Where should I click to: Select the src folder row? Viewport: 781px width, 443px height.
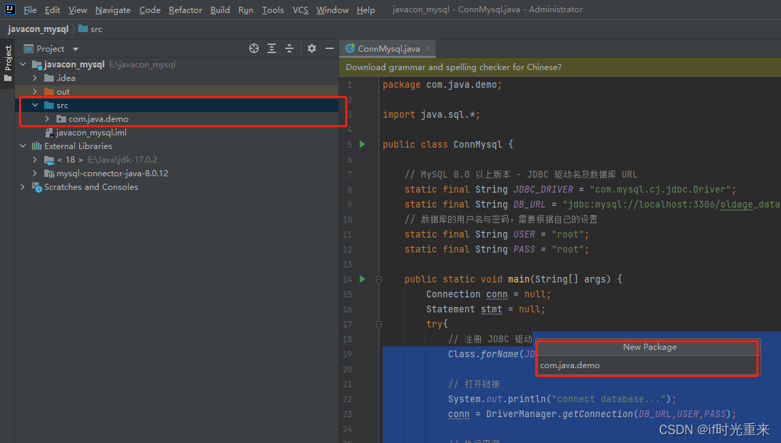click(x=177, y=105)
